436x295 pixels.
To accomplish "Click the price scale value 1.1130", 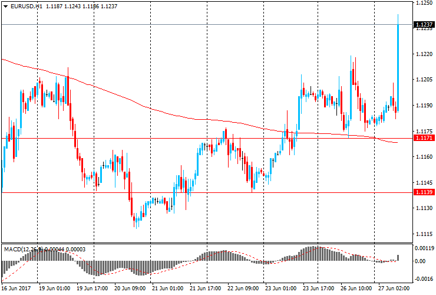I will point(424,208).
